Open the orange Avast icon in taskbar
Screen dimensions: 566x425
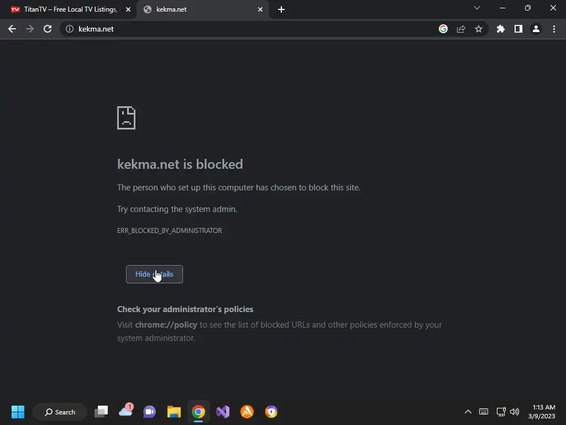pyautogui.click(x=247, y=412)
